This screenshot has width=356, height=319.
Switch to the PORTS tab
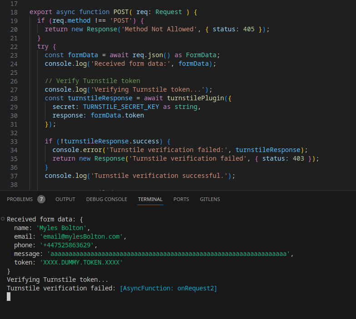click(181, 199)
